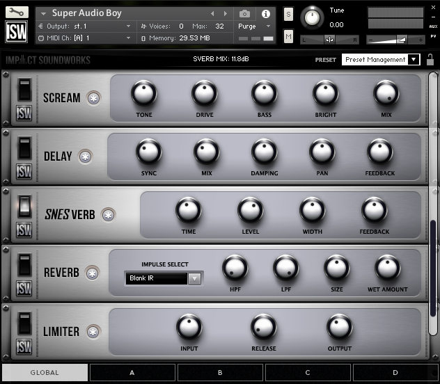Viewport: 440px width, 384px height.
Task: Click the DELAY asterisk settings icon
Action: 86,157
